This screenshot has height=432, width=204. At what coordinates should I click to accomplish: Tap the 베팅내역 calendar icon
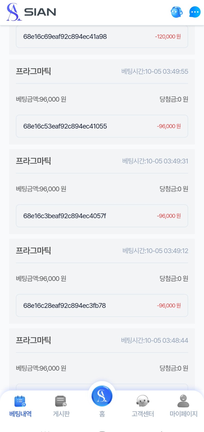20,401
